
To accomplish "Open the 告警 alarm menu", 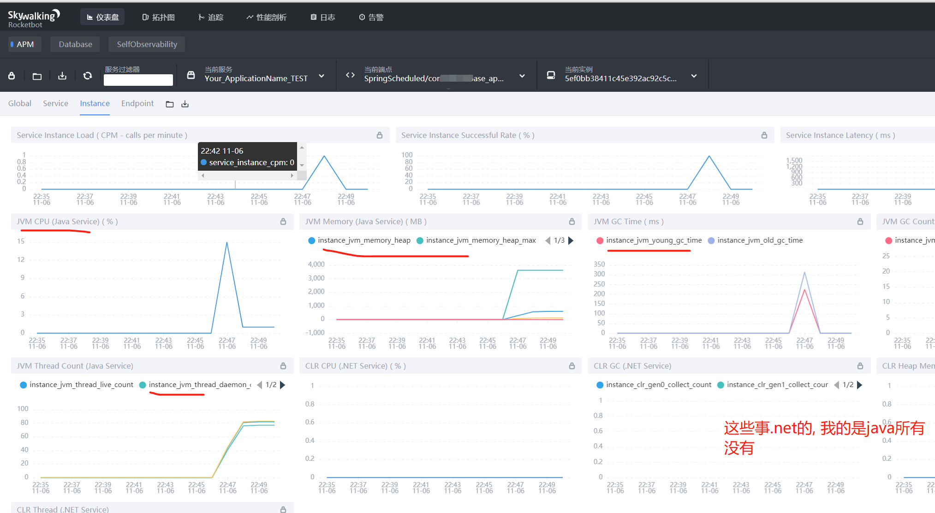I will pos(371,17).
